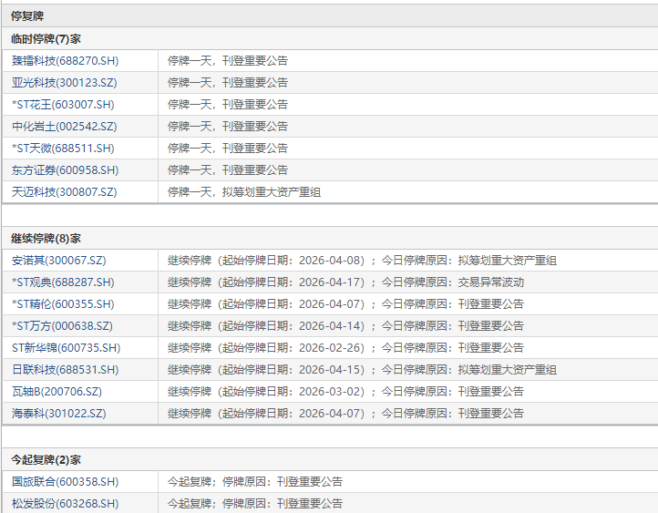Open 国旅联合(600358.SH) stock link
Viewport: 658px width, 513px height.
point(65,481)
